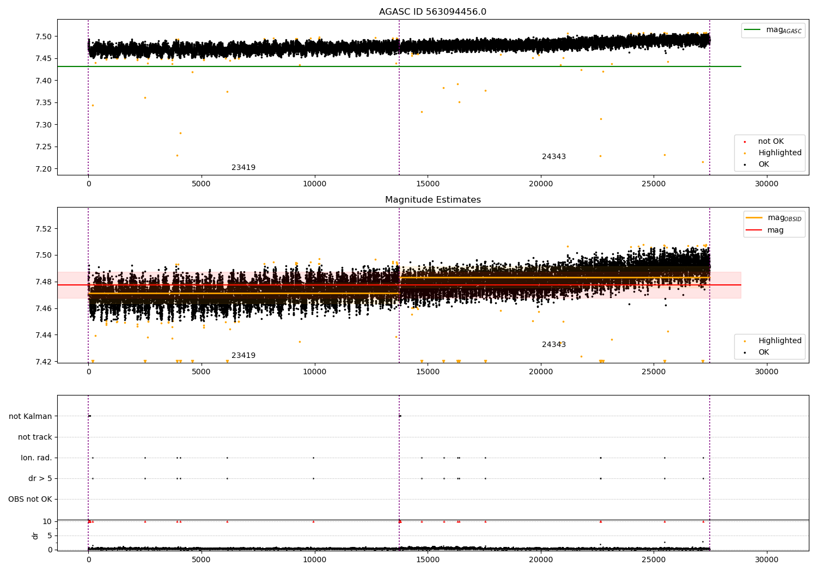Viewport: 817px width, 572px height.
Task: Click x-tick 5000 under the bottom panel
Action: (202, 560)
